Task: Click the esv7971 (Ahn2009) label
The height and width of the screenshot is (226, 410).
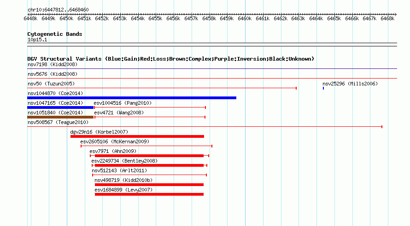Action: 113,151
